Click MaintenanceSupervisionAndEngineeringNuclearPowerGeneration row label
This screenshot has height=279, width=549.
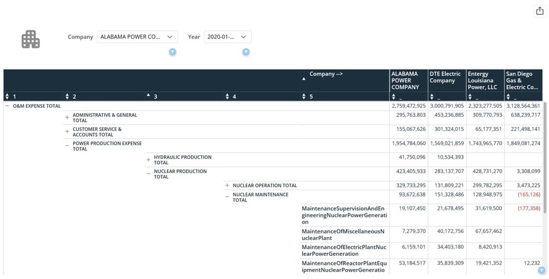pos(344,215)
